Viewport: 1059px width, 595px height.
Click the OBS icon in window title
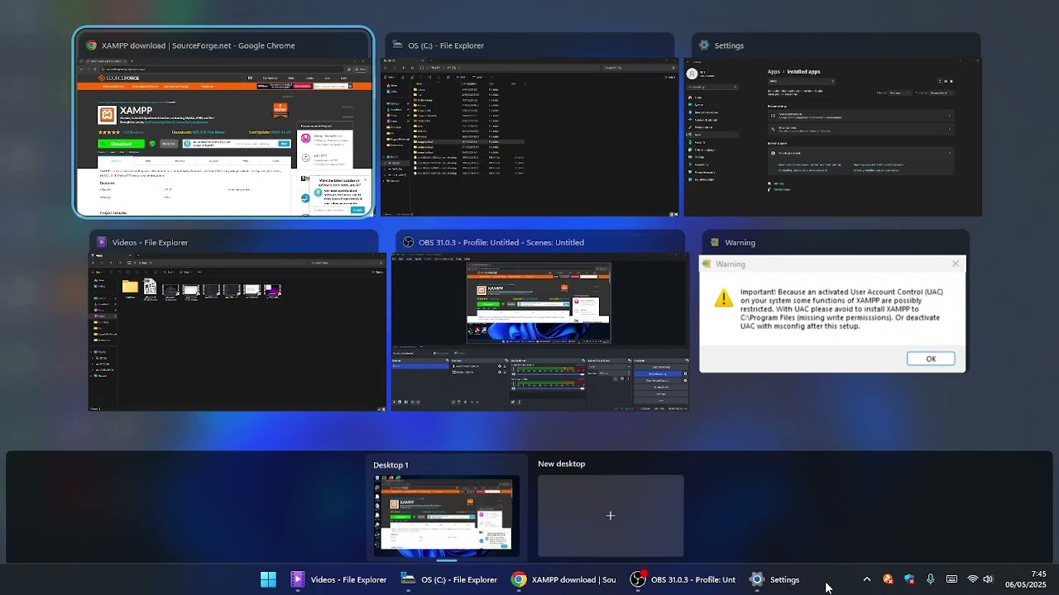tap(408, 242)
